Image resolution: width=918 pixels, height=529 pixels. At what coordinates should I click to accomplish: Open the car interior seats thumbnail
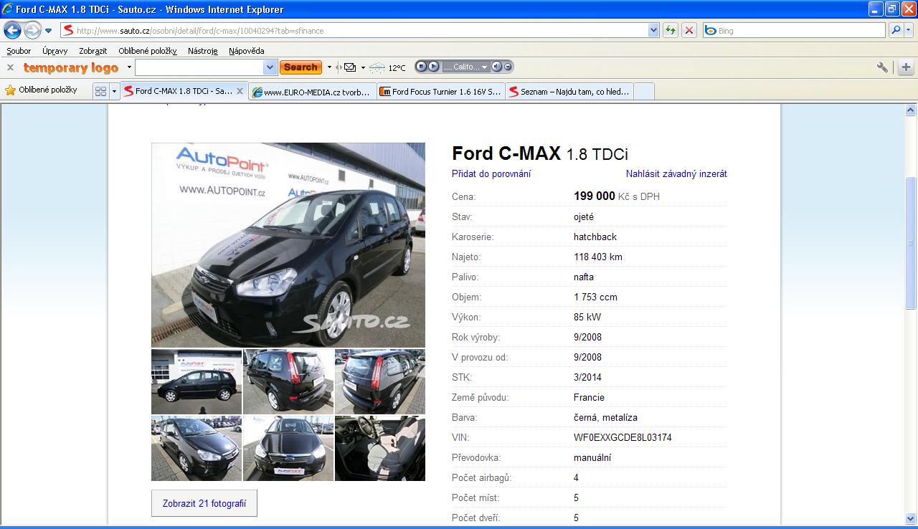click(x=380, y=449)
